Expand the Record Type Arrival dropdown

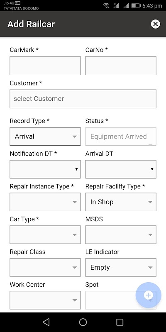click(45, 137)
